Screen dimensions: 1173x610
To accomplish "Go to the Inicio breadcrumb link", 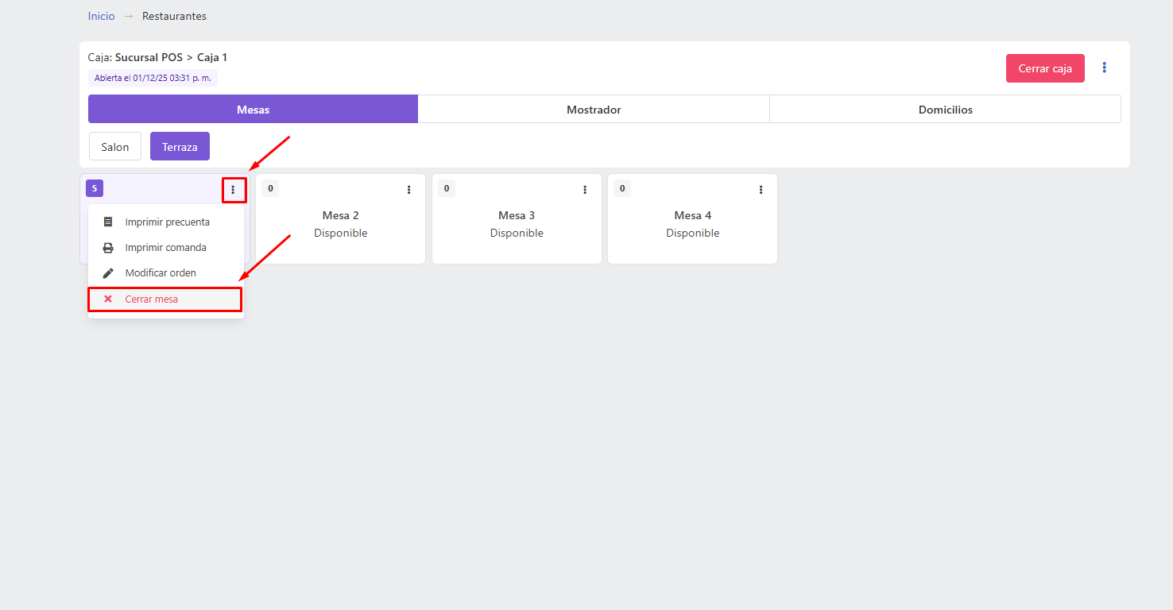I will click(x=102, y=16).
